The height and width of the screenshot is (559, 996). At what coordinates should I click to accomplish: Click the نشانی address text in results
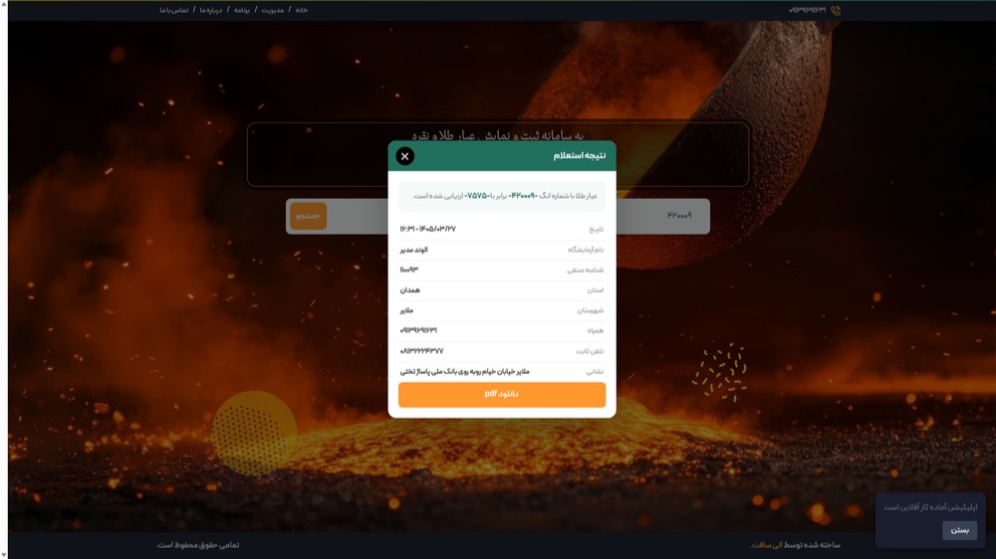[464, 372]
